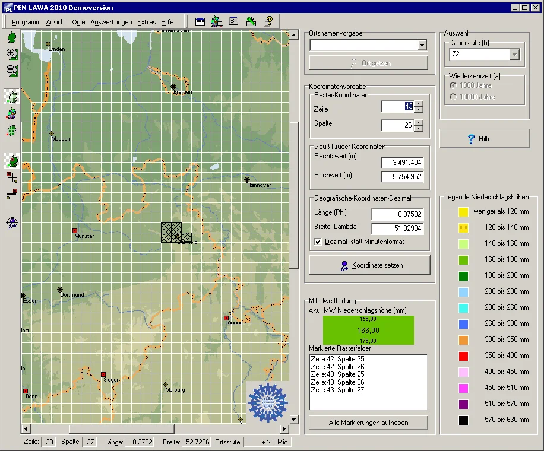Click the Ort setzen button
Screen dimensions: 544x451
tap(368, 63)
